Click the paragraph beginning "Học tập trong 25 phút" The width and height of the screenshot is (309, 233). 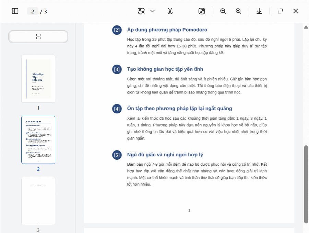pyautogui.click(x=197, y=46)
